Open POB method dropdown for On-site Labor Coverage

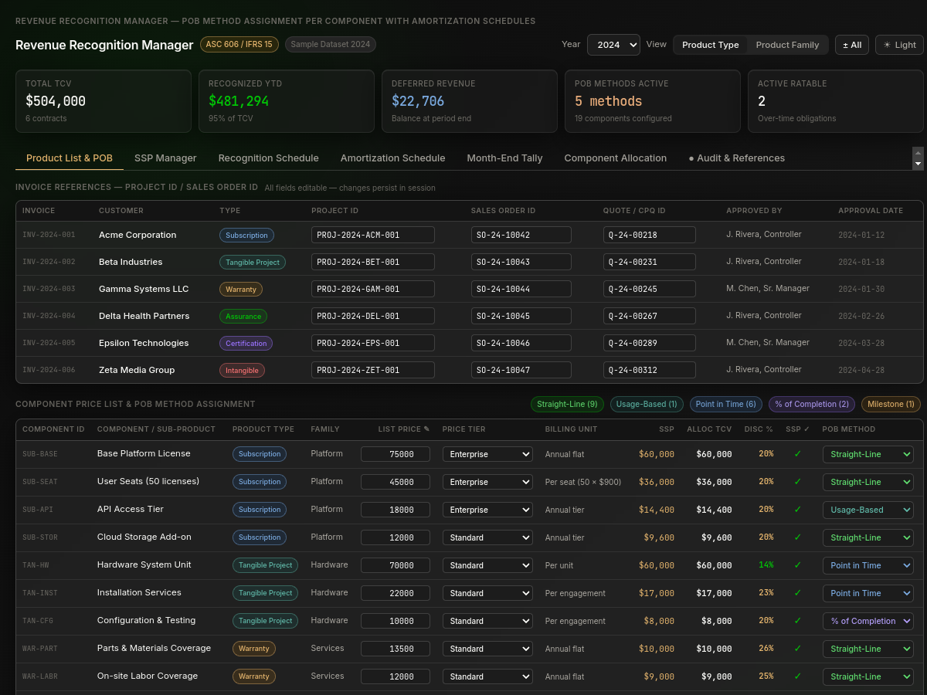tap(868, 676)
